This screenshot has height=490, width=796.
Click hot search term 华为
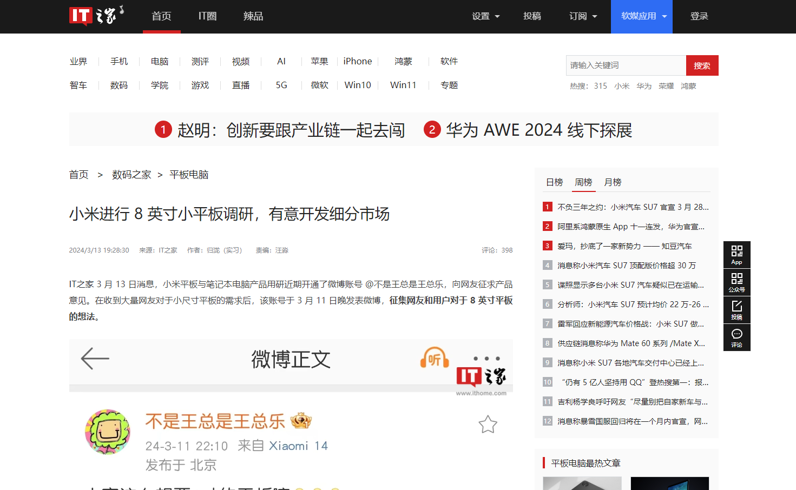pos(644,86)
